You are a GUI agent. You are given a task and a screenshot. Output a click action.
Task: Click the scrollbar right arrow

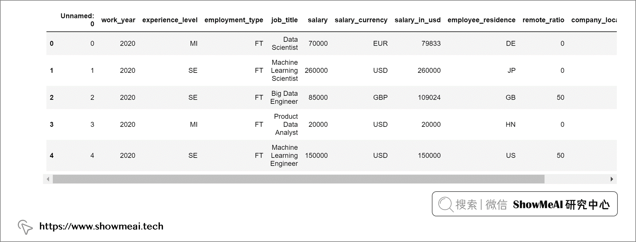pos(612,179)
